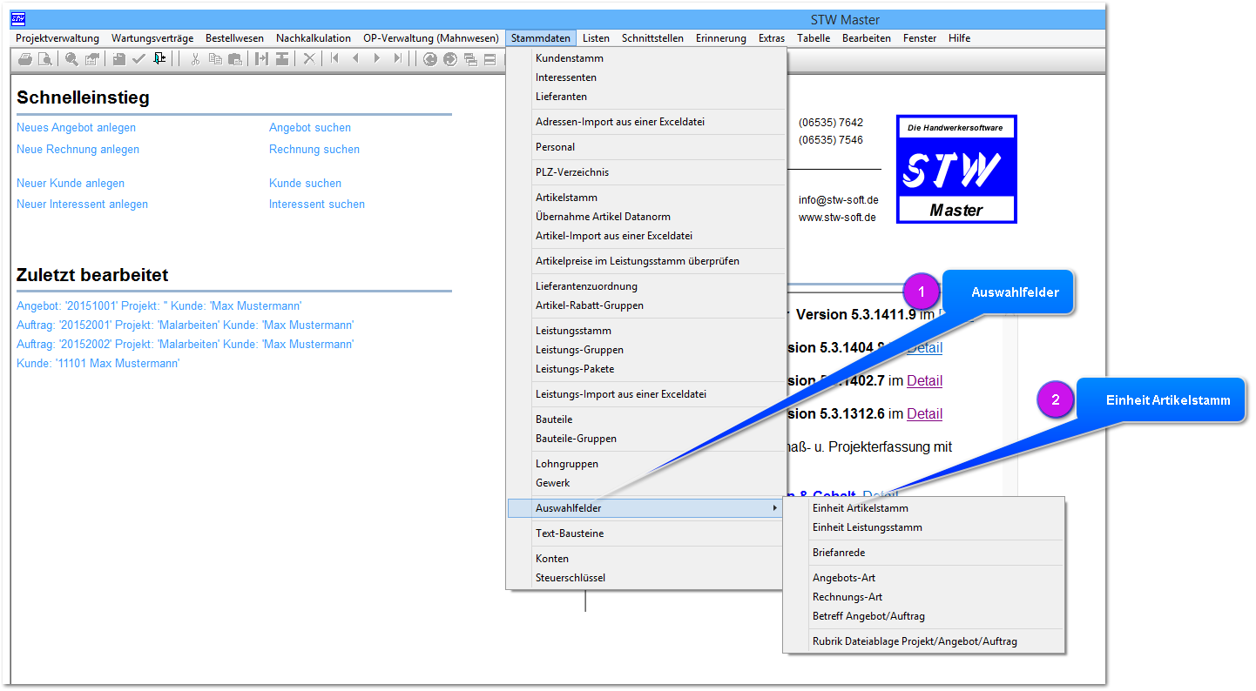Screen dimensions: 1256x691
Task: Select Lohngruppen menu entry
Action: [567, 464]
